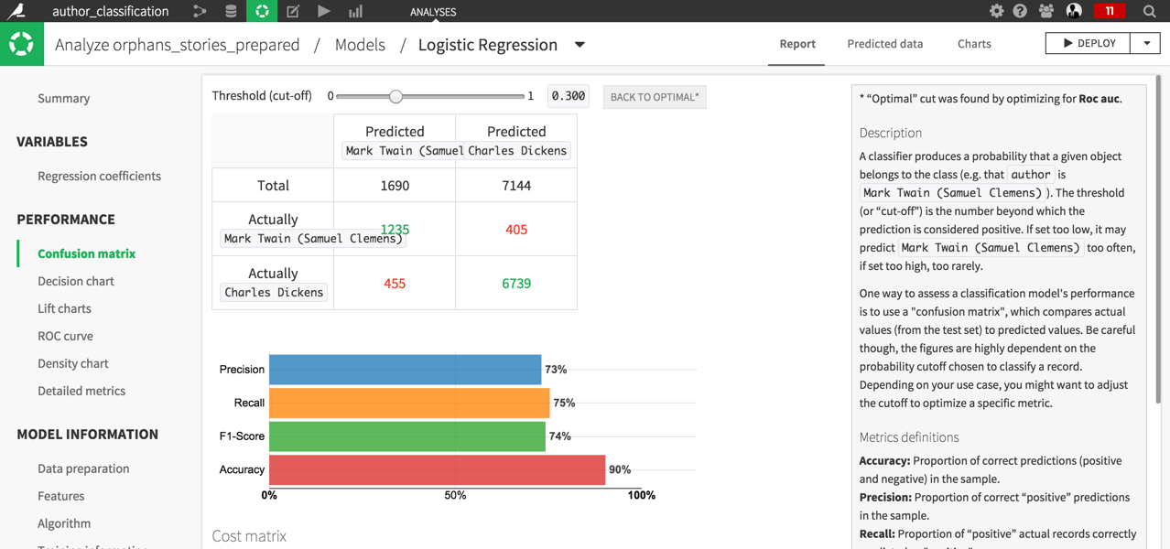Image resolution: width=1170 pixels, height=549 pixels.
Task: Click the Dataiku bird home logo
Action: (x=16, y=11)
